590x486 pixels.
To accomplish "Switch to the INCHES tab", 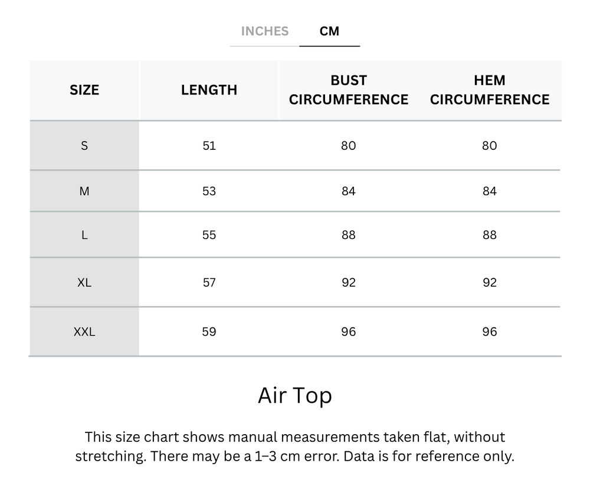I will 264,31.
